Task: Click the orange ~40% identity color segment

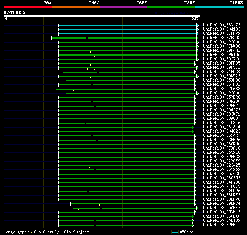Action: tap(76, 7)
